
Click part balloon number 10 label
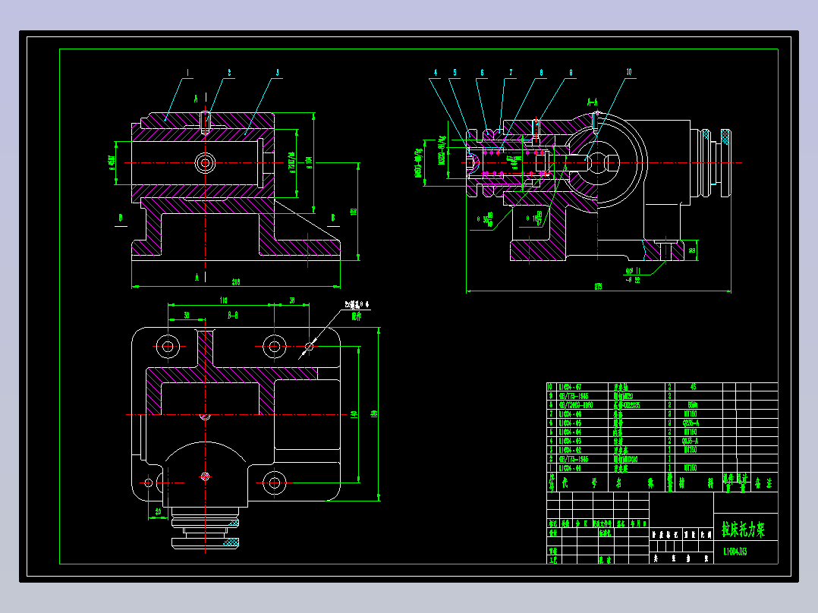(629, 72)
